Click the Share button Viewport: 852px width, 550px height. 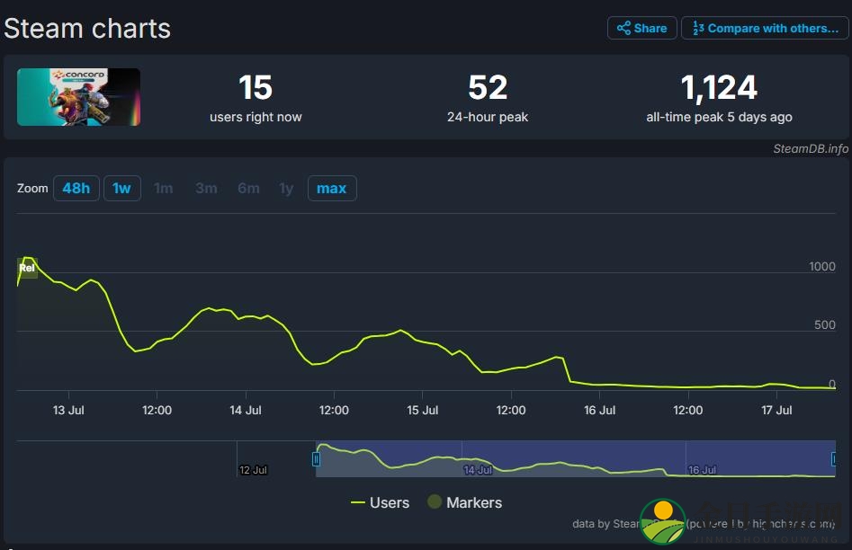pyautogui.click(x=641, y=28)
